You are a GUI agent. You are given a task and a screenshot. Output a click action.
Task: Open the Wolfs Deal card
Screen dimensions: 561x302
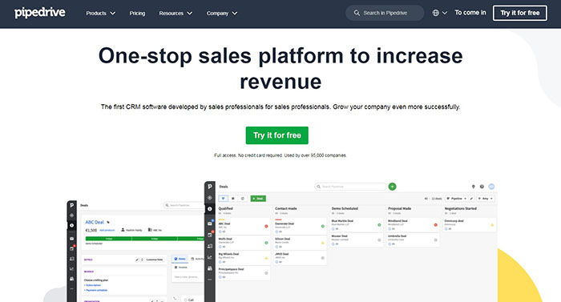tap(244, 242)
